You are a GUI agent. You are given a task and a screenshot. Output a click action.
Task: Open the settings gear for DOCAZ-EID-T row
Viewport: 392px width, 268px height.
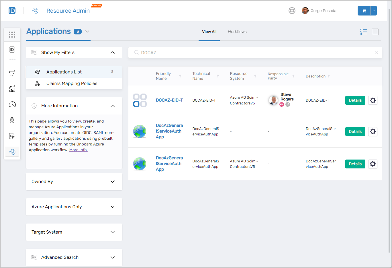point(373,100)
